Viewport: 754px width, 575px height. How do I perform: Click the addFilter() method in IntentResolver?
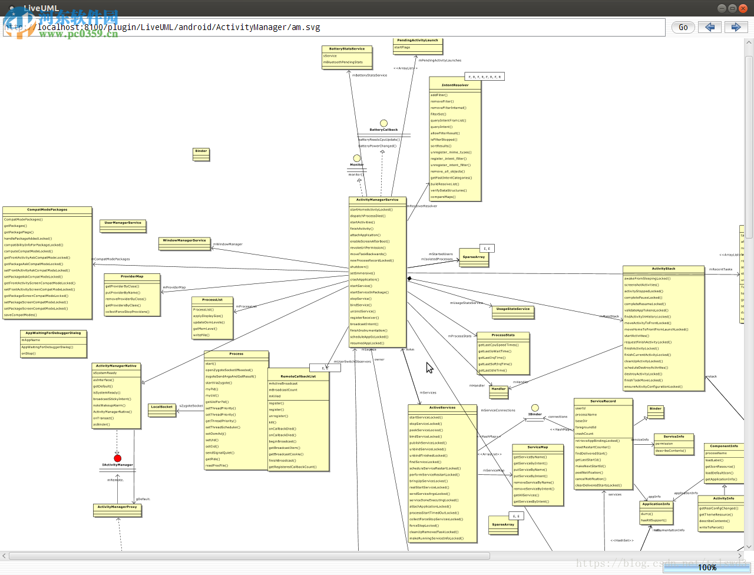point(439,95)
